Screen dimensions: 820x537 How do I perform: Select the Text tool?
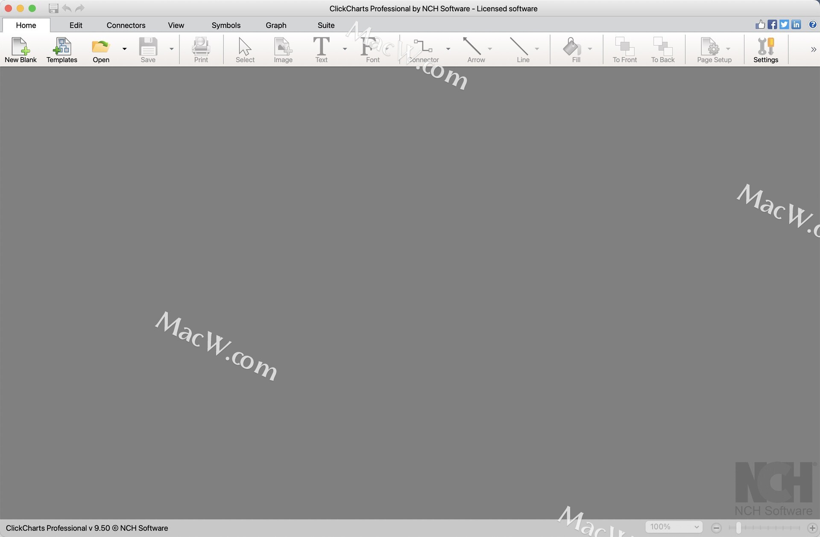tap(321, 49)
